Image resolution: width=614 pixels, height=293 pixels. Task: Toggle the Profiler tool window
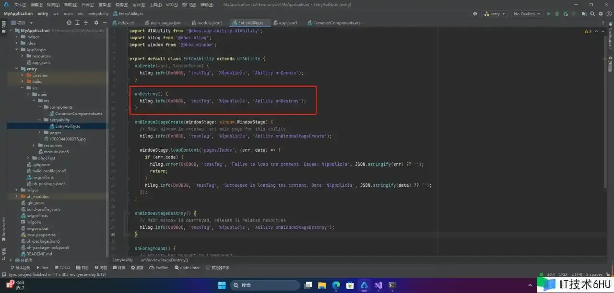[159, 268]
